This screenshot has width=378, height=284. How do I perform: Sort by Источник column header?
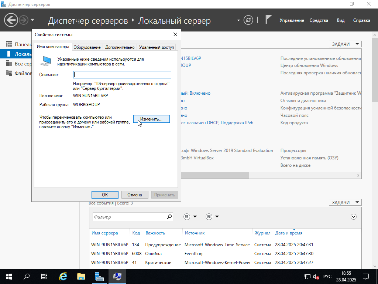coord(195,233)
